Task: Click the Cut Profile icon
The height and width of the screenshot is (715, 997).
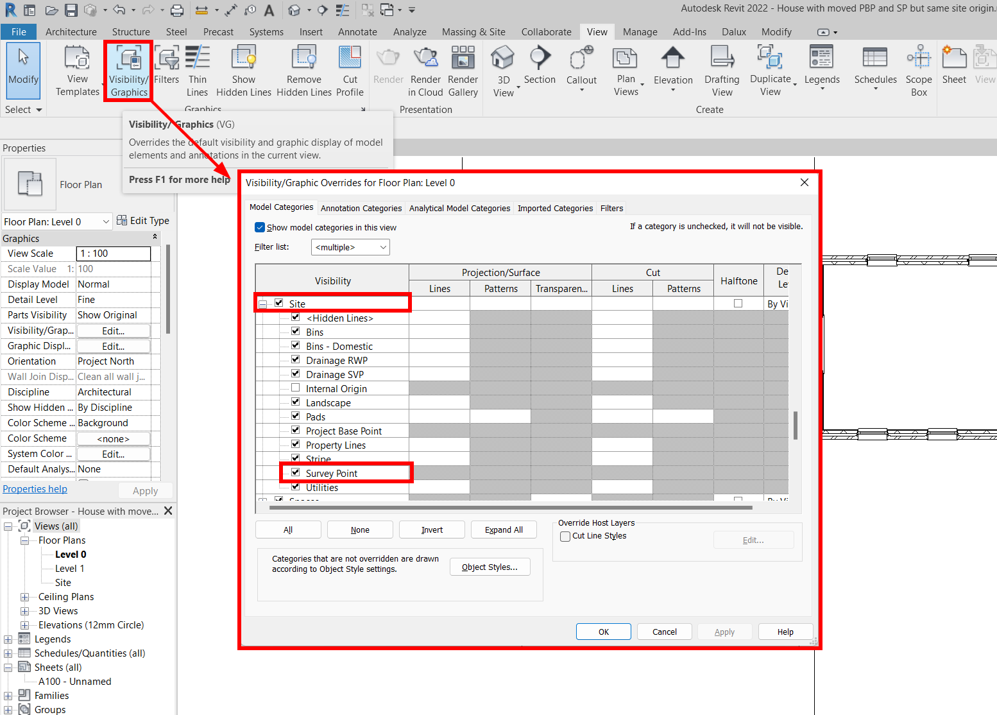Action: point(350,70)
